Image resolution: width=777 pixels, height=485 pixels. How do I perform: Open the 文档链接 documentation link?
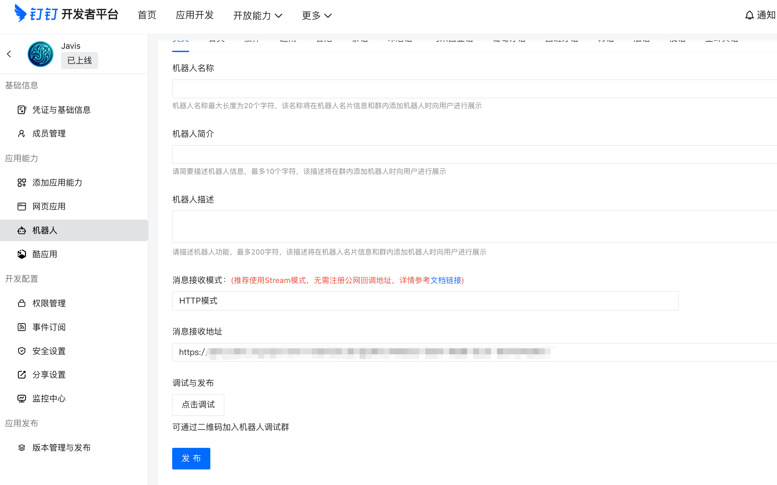(x=446, y=280)
